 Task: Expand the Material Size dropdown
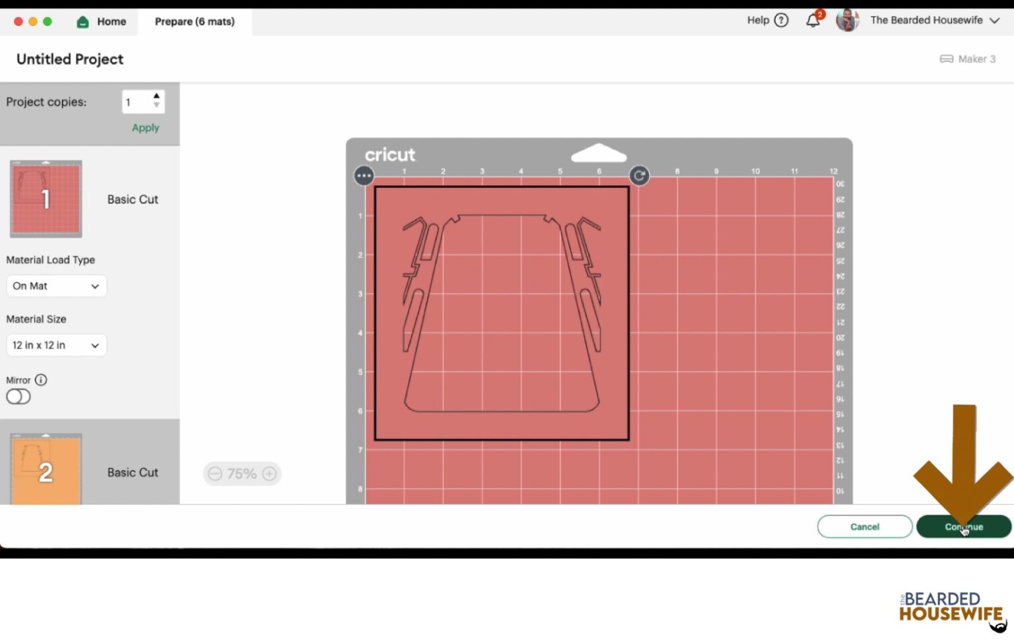(x=56, y=345)
